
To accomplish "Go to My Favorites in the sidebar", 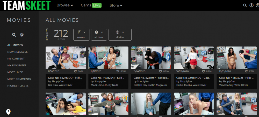I will (x=17, y=66).
